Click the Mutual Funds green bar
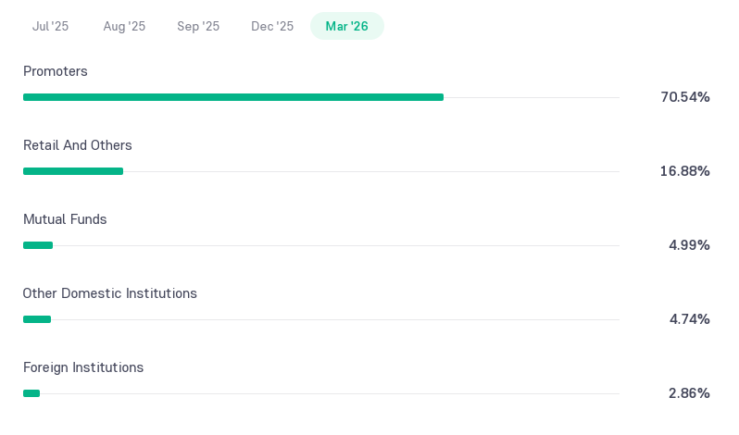The width and height of the screenshot is (739, 435). tap(38, 245)
